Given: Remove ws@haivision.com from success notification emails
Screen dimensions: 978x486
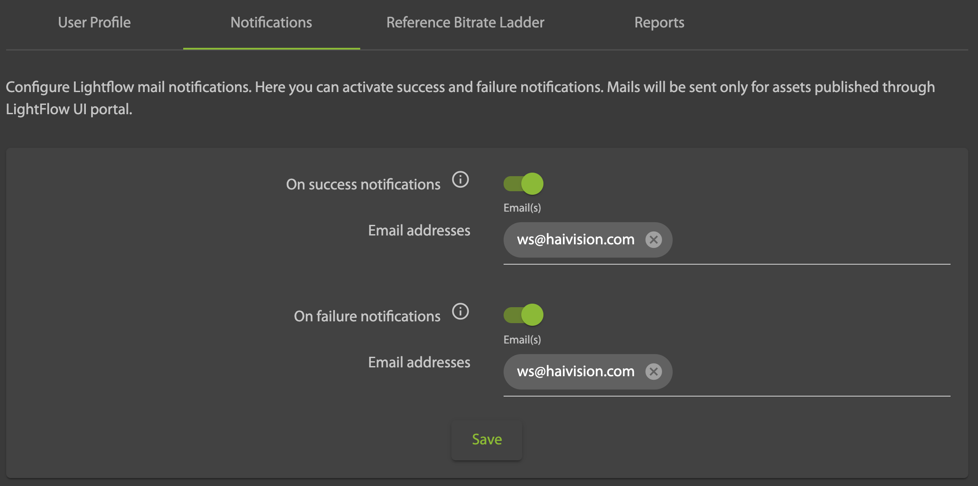Looking at the screenshot, I should click(654, 239).
